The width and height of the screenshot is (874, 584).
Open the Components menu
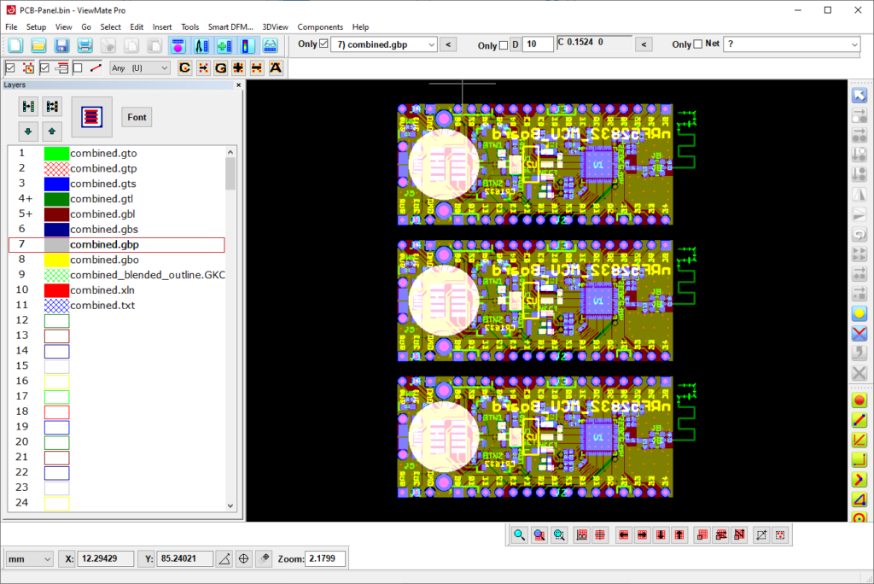tap(320, 26)
